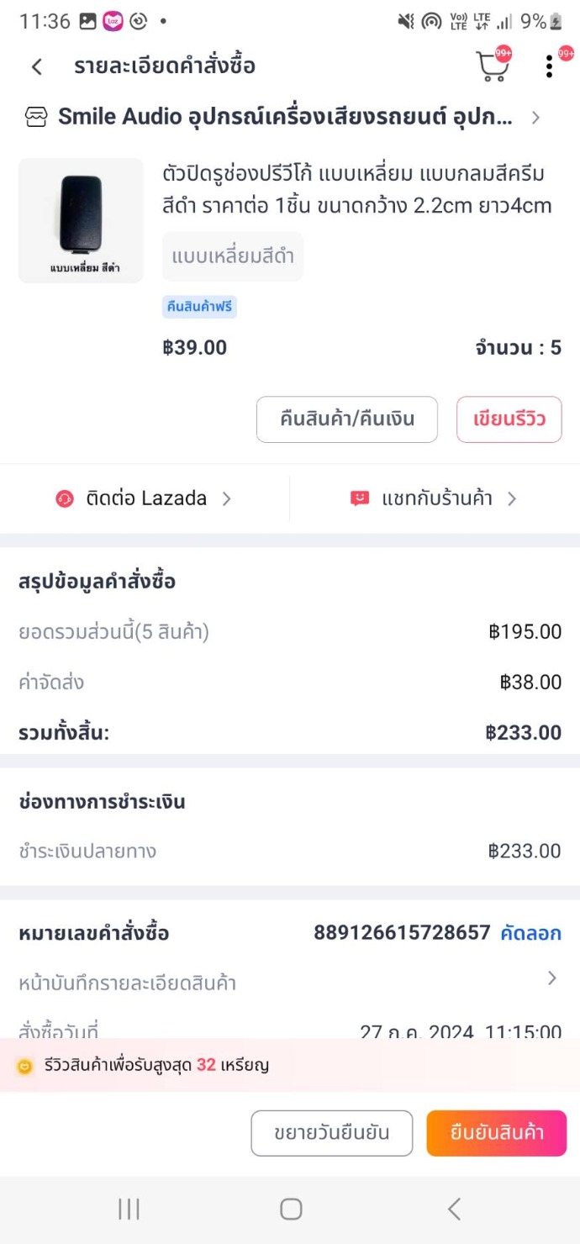Tap the Smile Audio store icon
The height and width of the screenshot is (1244, 580).
click(x=36, y=118)
